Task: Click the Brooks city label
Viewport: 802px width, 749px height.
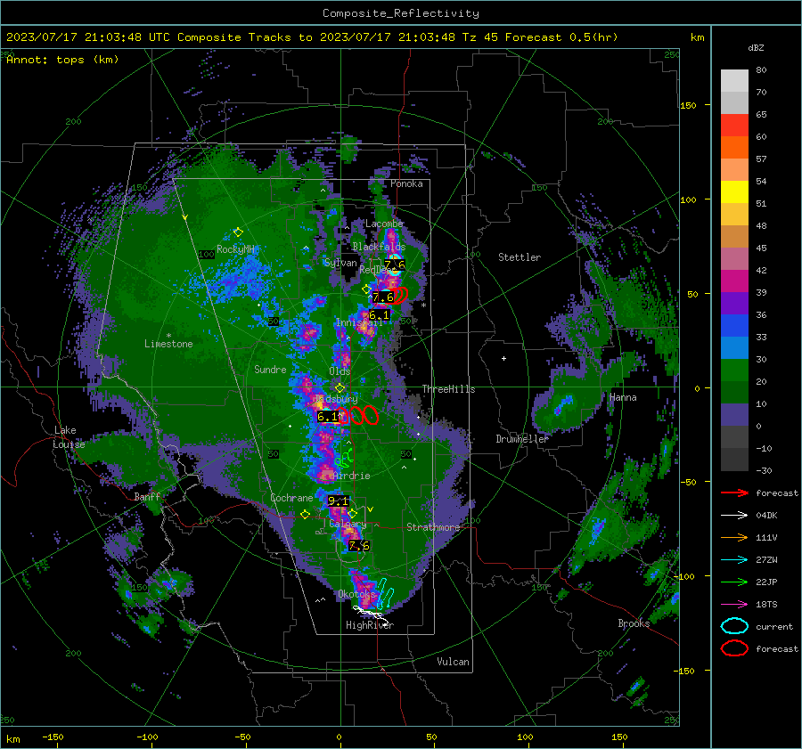Action: [634, 623]
